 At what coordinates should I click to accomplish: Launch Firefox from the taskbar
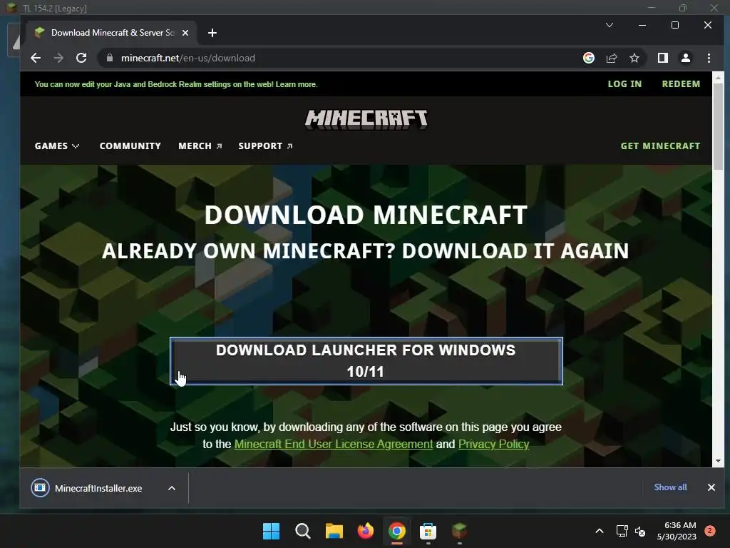pyautogui.click(x=366, y=531)
